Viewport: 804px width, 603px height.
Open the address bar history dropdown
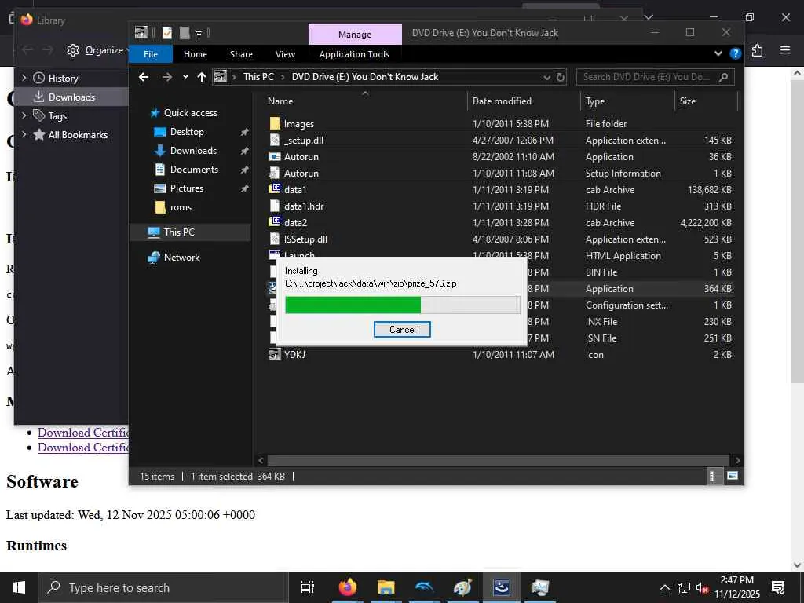click(x=546, y=78)
